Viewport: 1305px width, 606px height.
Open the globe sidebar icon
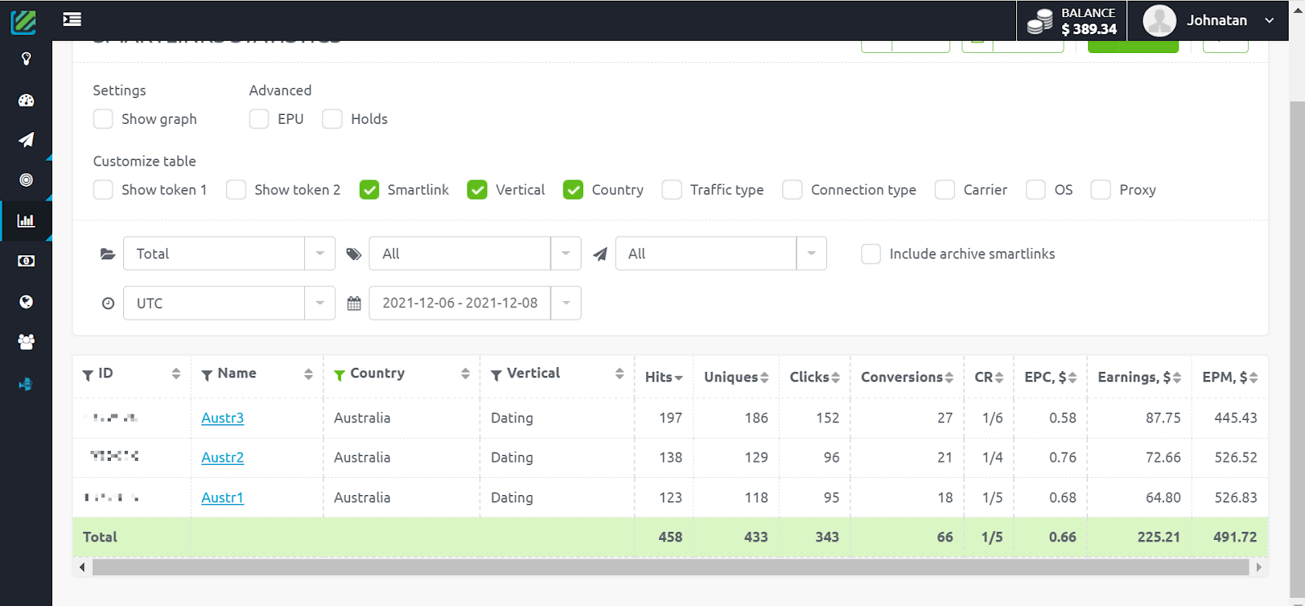(26, 302)
